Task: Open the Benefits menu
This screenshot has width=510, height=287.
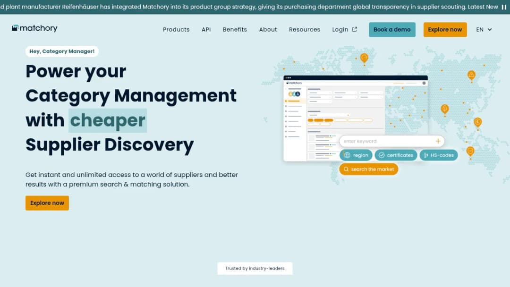Action: click(235, 30)
